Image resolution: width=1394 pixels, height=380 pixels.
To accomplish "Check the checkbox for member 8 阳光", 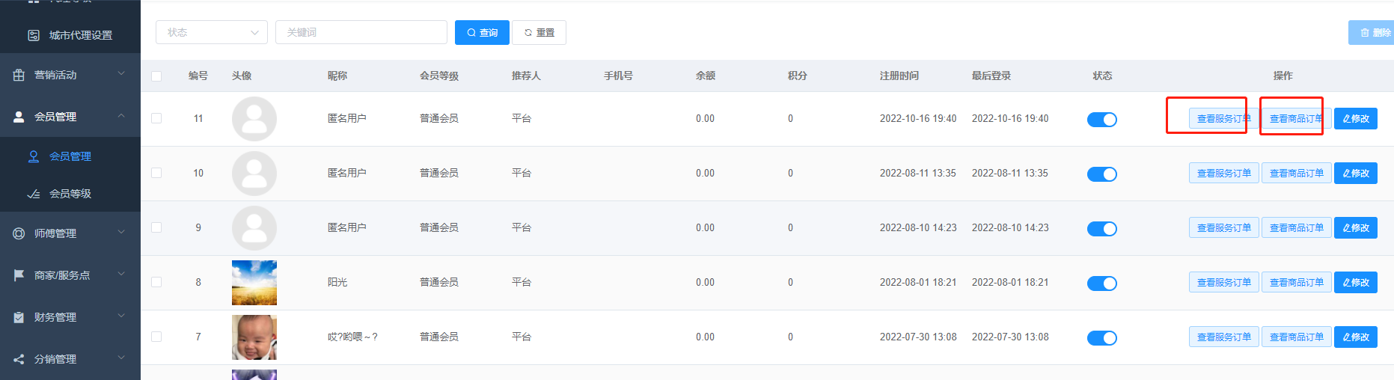I will pyautogui.click(x=156, y=282).
